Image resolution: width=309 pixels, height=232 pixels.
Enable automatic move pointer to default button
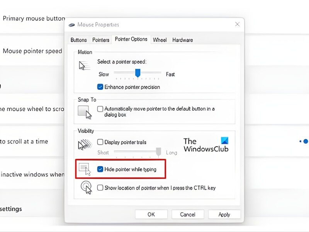[100, 109]
